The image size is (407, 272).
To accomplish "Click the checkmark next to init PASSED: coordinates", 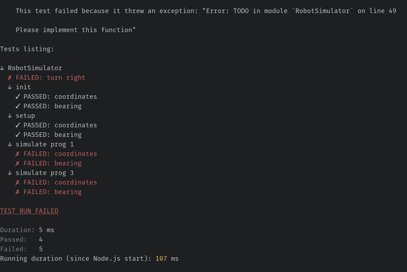I will coord(18,96).
